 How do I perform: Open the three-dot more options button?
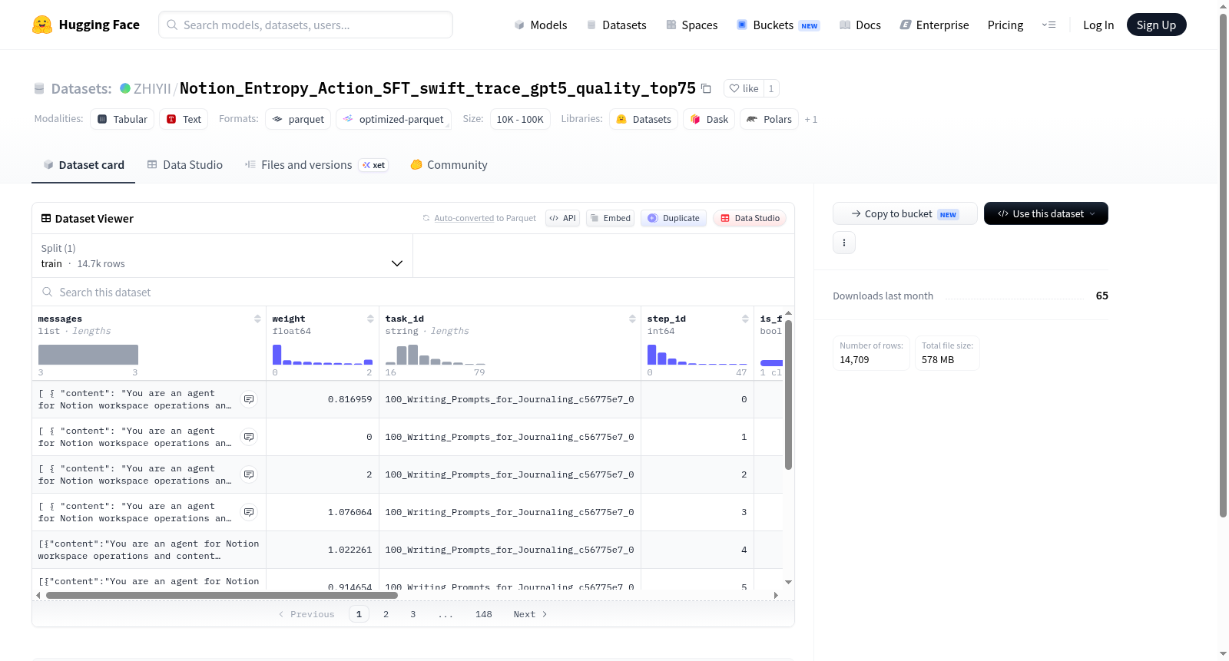tap(844, 243)
